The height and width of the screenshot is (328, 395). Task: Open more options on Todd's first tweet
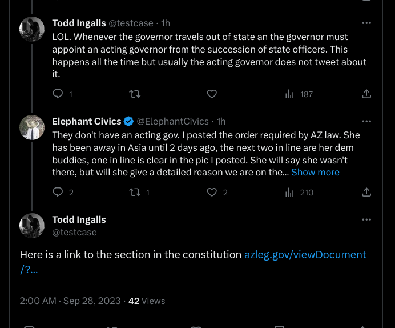[x=366, y=23]
